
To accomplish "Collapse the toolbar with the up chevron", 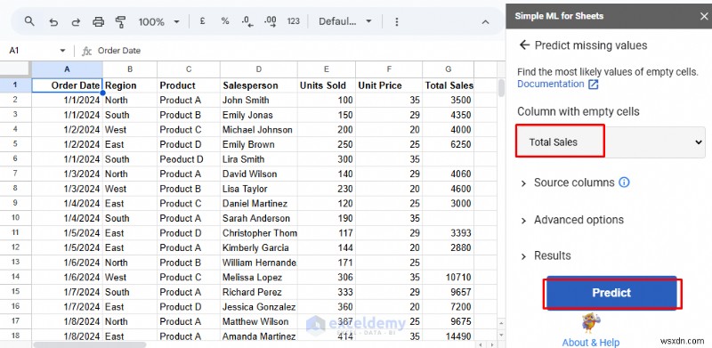I will [485, 22].
